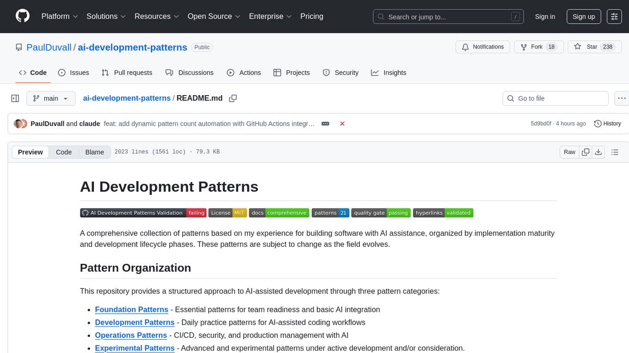Image resolution: width=629 pixels, height=353 pixels.
Task: Open appearance settings icon in header
Action: point(614,17)
